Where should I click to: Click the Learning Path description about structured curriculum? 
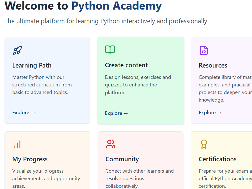pyautogui.click(x=42, y=85)
